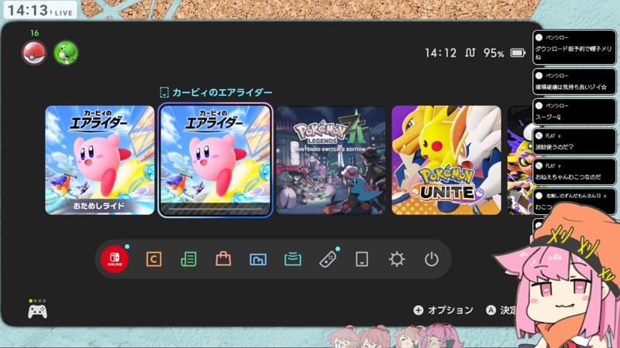Launch the Kirby Air Riders おためしライド demo tile
Image resolution: width=620 pixels, height=348 pixels.
pos(100,160)
